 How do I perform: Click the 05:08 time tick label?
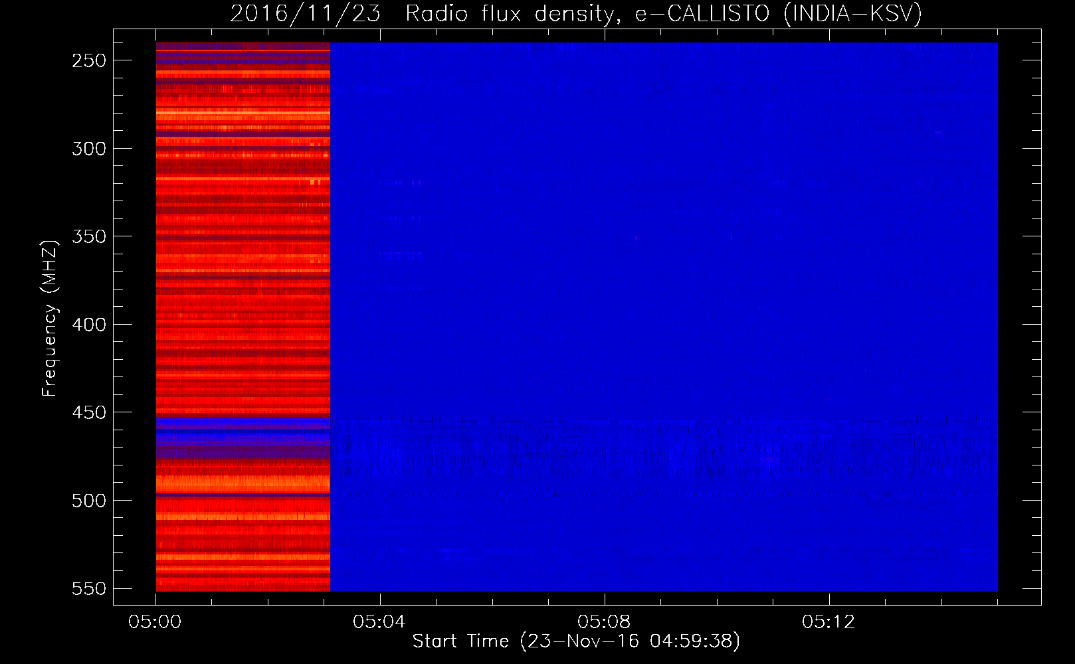click(604, 622)
